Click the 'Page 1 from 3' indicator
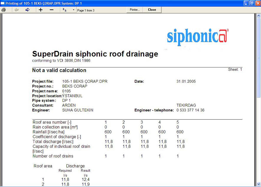The height and width of the screenshot is (187, 261). tap(86, 10)
